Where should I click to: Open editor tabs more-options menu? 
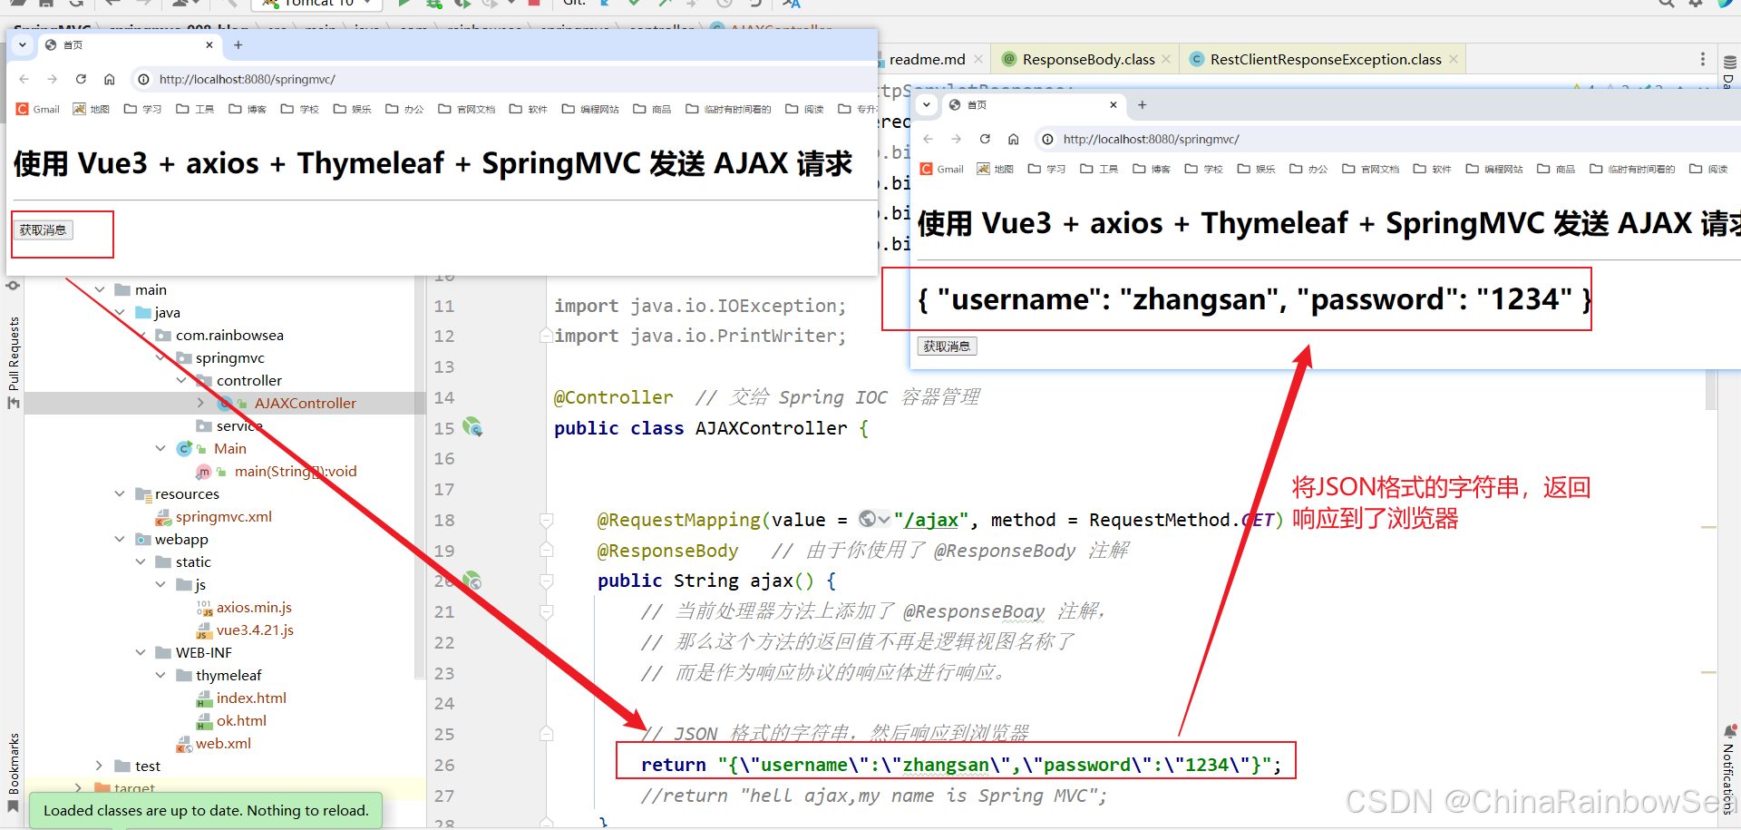point(1702,59)
